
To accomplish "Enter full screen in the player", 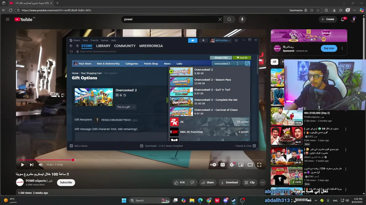I will [259, 165].
